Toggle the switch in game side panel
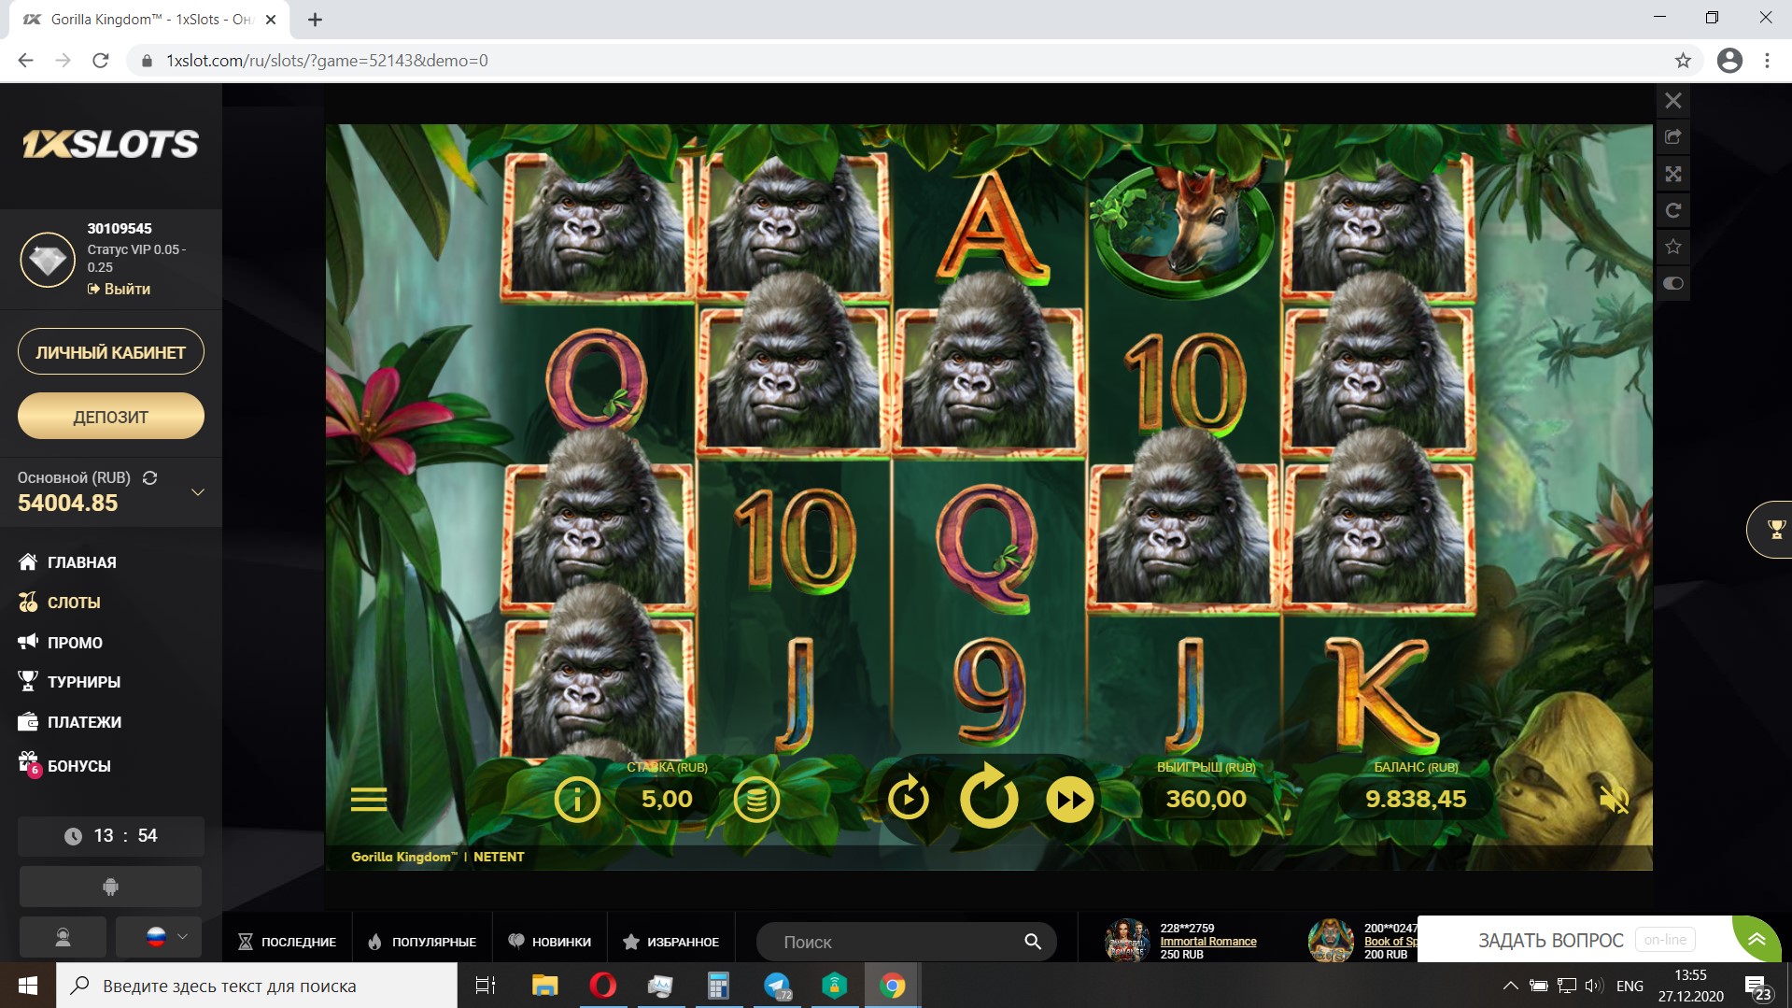Image resolution: width=1792 pixels, height=1008 pixels. (1673, 283)
